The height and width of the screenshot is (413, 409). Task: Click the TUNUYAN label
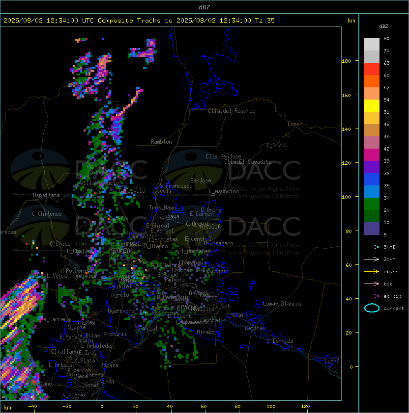(x=104, y=382)
